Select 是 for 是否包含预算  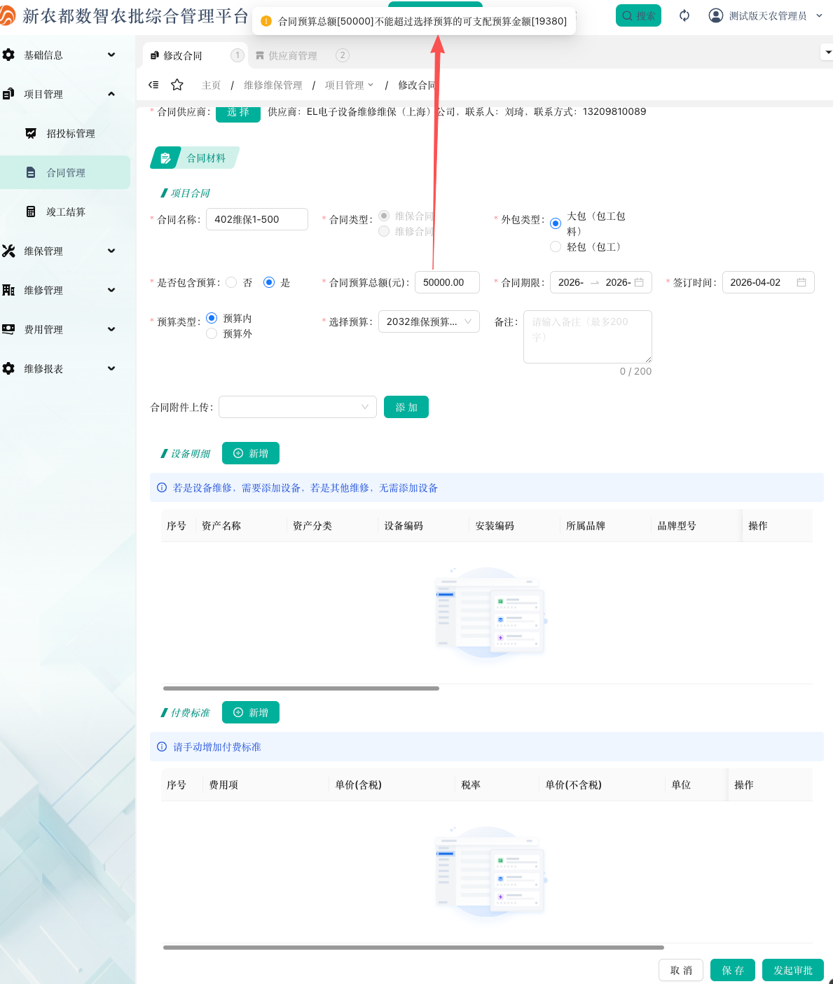click(268, 282)
